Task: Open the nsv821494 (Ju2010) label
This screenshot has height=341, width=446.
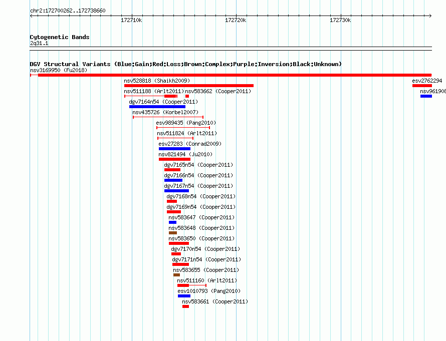Action: click(x=185, y=154)
